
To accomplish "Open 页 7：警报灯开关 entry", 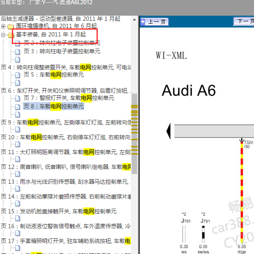I will tap(69, 98).
